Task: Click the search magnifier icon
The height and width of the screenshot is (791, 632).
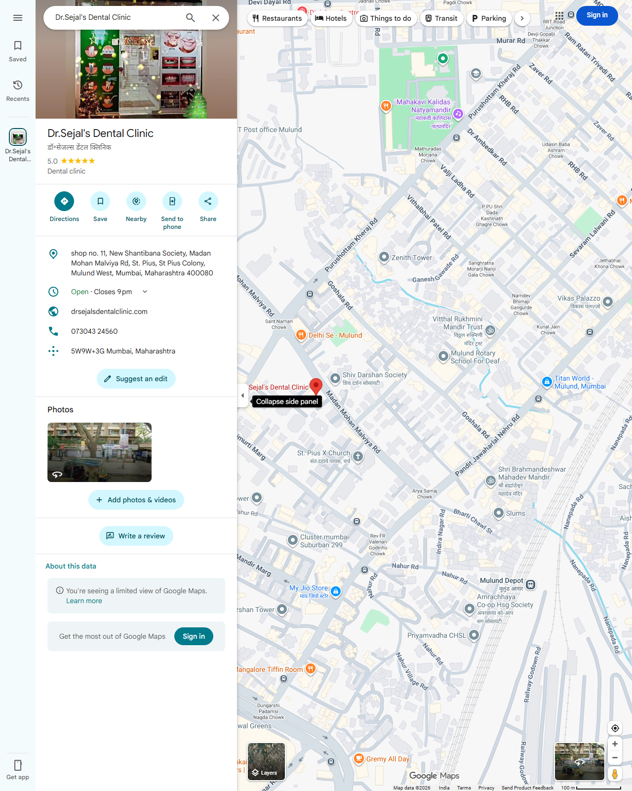Action: tap(191, 18)
